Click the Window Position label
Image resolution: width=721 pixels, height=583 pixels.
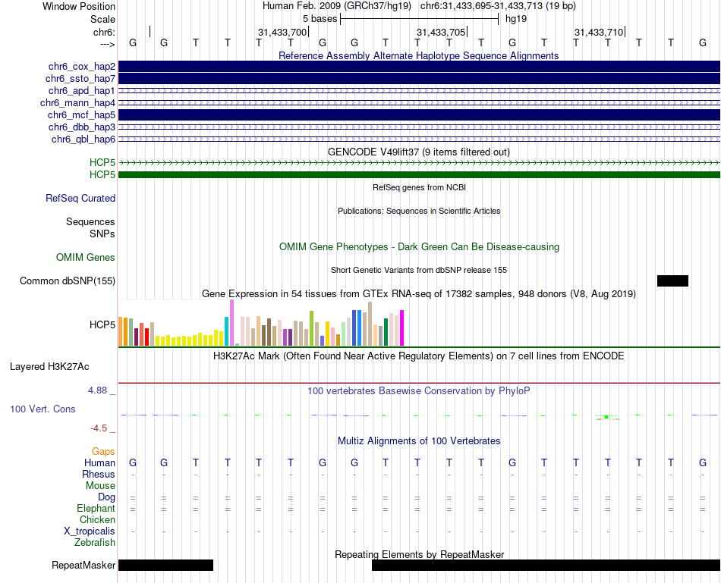[x=79, y=6]
